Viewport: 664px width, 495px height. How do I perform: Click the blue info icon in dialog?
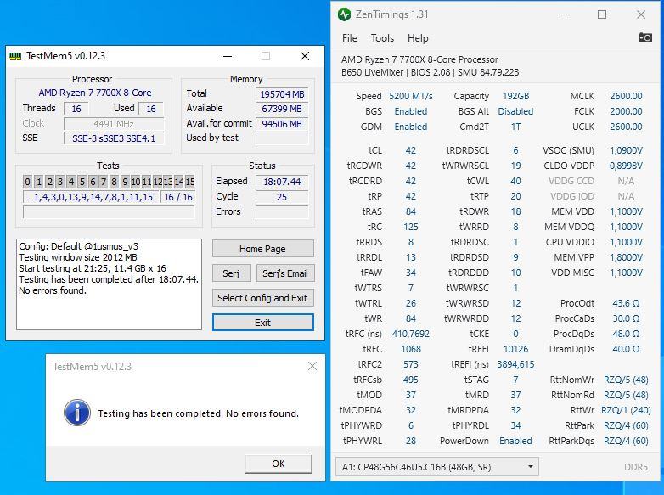(x=77, y=413)
